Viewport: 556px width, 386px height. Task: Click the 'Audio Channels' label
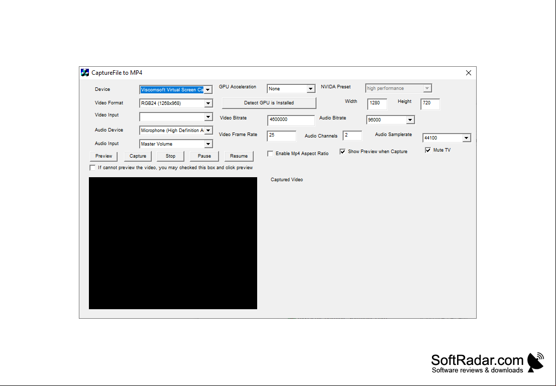321,136
